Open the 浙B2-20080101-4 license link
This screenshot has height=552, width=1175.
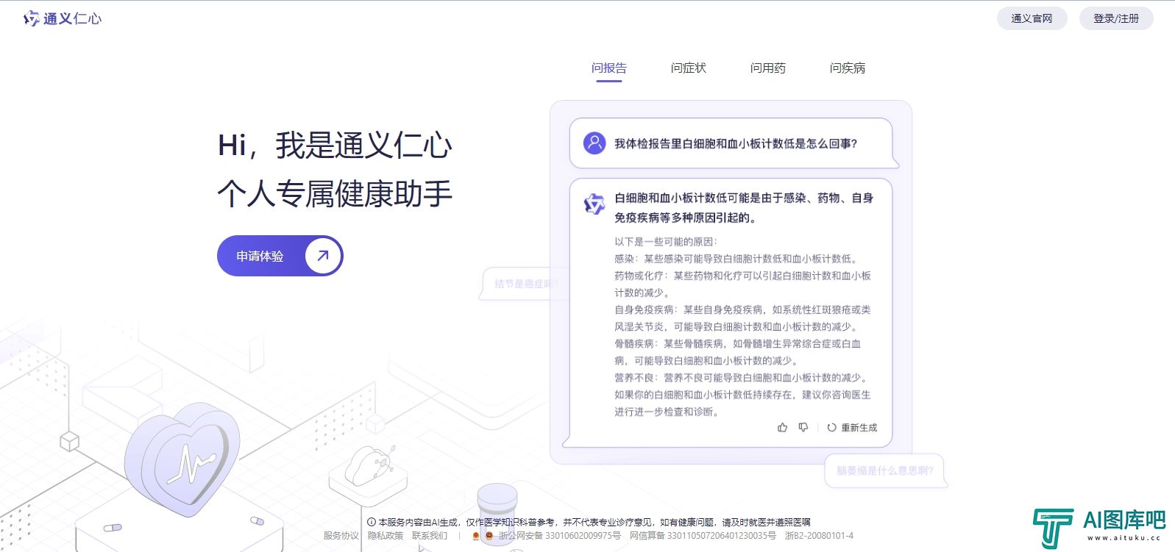coord(819,536)
